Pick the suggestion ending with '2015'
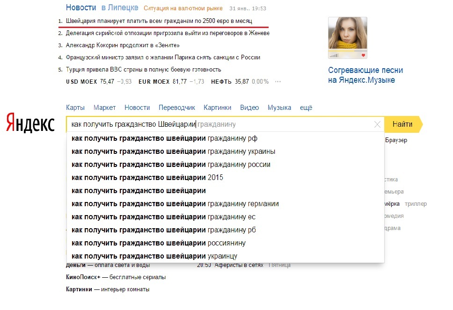 tap(226, 178)
